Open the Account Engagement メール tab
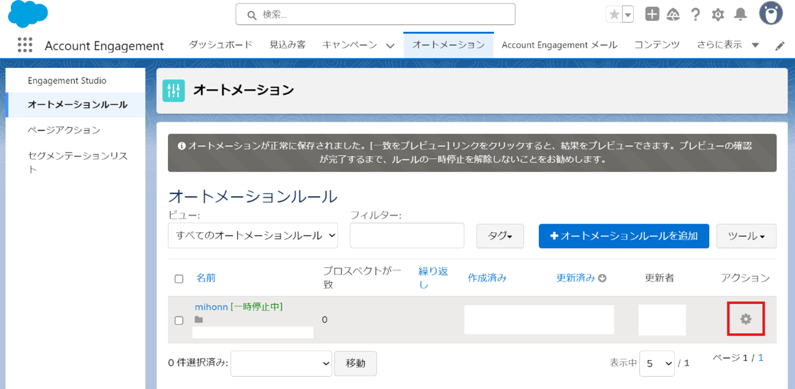The height and width of the screenshot is (389, 795). coord(560,45)
